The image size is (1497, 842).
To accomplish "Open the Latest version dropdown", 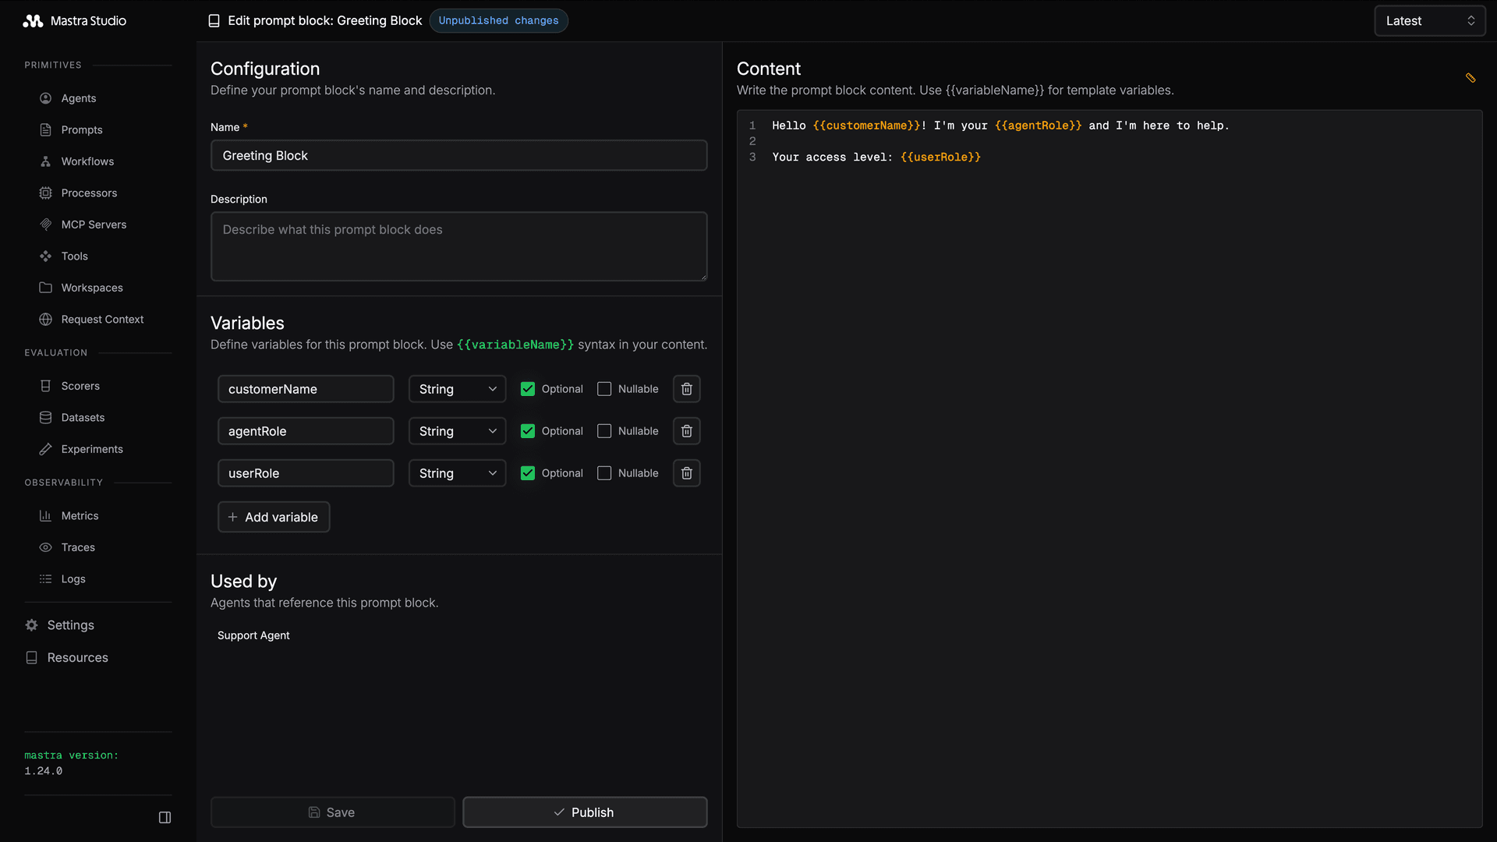I will 1429,21.
